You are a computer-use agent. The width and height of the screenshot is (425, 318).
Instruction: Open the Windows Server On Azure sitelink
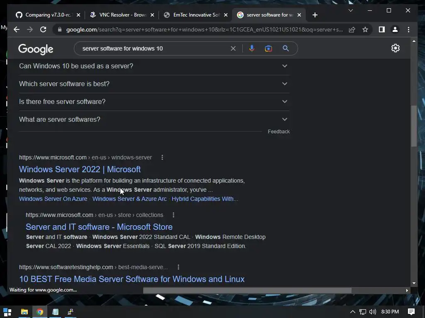coord(53,199)
